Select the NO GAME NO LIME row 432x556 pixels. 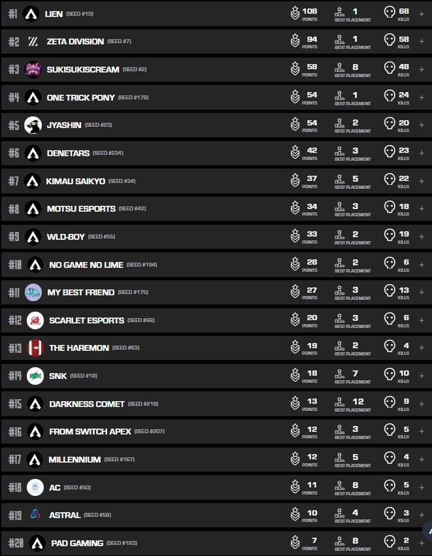196,265
